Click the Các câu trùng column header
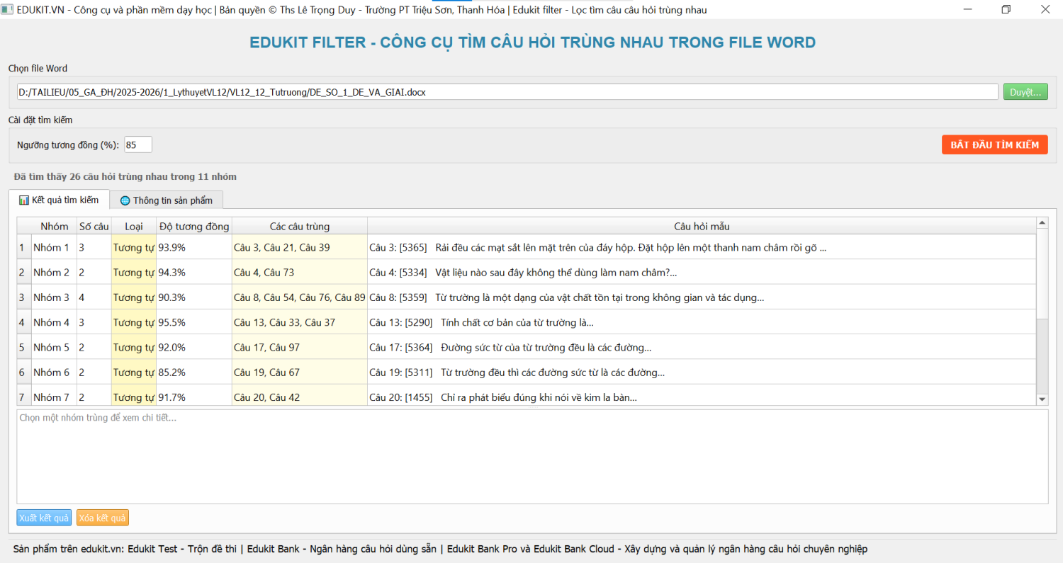 pos(299,227)
